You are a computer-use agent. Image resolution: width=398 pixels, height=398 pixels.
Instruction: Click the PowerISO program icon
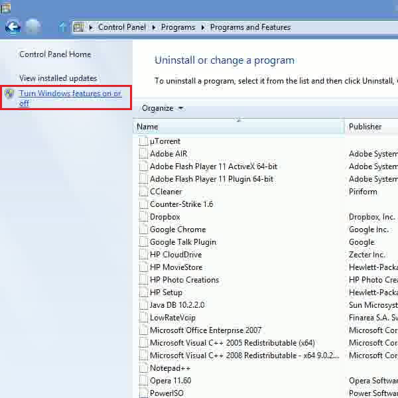click(143, 393)
